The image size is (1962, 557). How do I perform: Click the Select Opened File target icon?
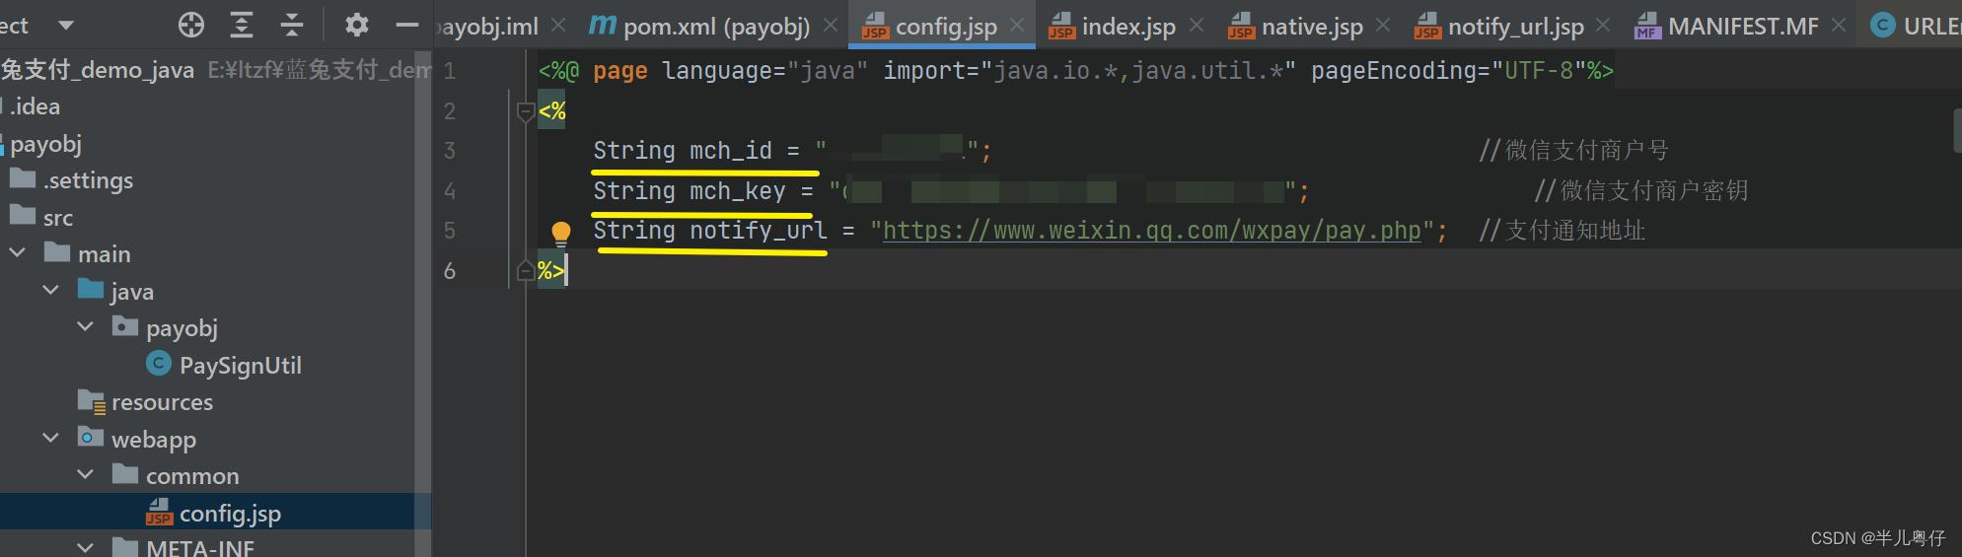pos(191,25)
